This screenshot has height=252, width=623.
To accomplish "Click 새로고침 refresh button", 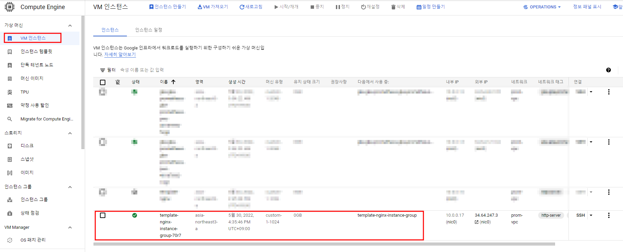I will pos(251,7).
